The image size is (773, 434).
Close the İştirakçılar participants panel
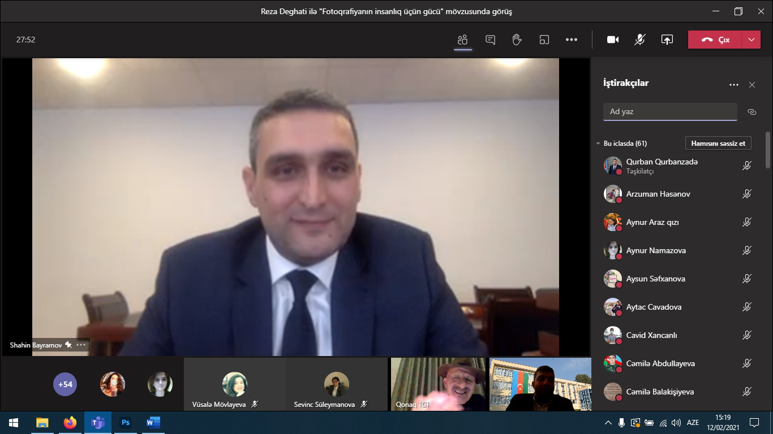click(x=751, y=85)
